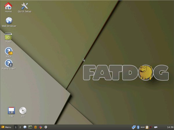Image resolution: width=174 pixels, height=130 pixels.
Task: Switch to virtual desktop 1
Action: [x=16, y=127]
